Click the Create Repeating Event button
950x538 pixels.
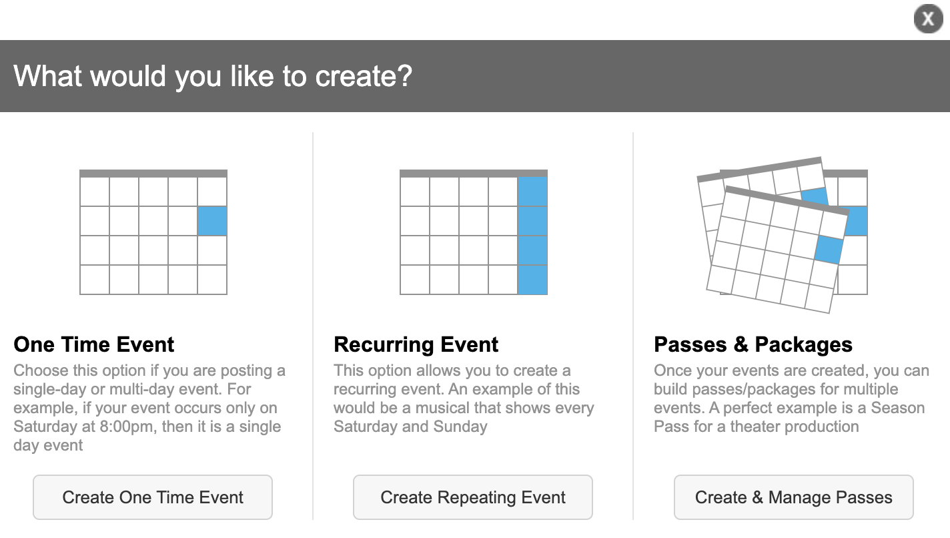[473, 497]
